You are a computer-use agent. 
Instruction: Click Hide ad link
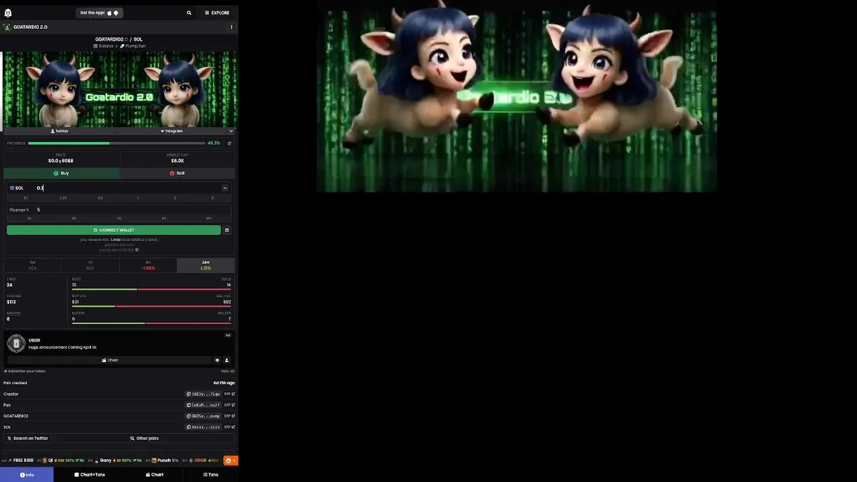pos(228,371)
